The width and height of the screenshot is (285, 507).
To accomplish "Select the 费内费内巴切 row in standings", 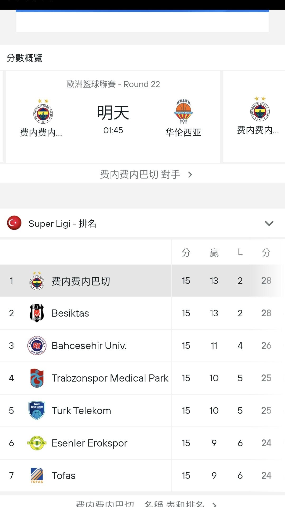I will [x=81, y=281].
